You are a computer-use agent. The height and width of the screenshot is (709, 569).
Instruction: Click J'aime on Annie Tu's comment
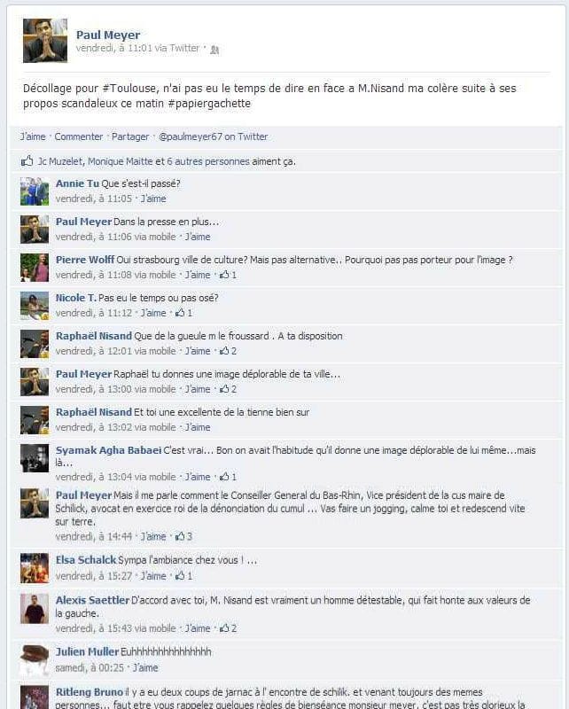pyautogui.click(x=153, y=199)
